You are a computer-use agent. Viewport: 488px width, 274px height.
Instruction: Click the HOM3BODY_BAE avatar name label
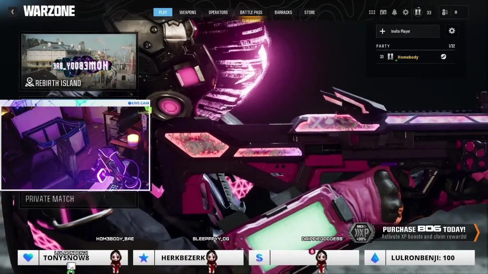point(115,239)
